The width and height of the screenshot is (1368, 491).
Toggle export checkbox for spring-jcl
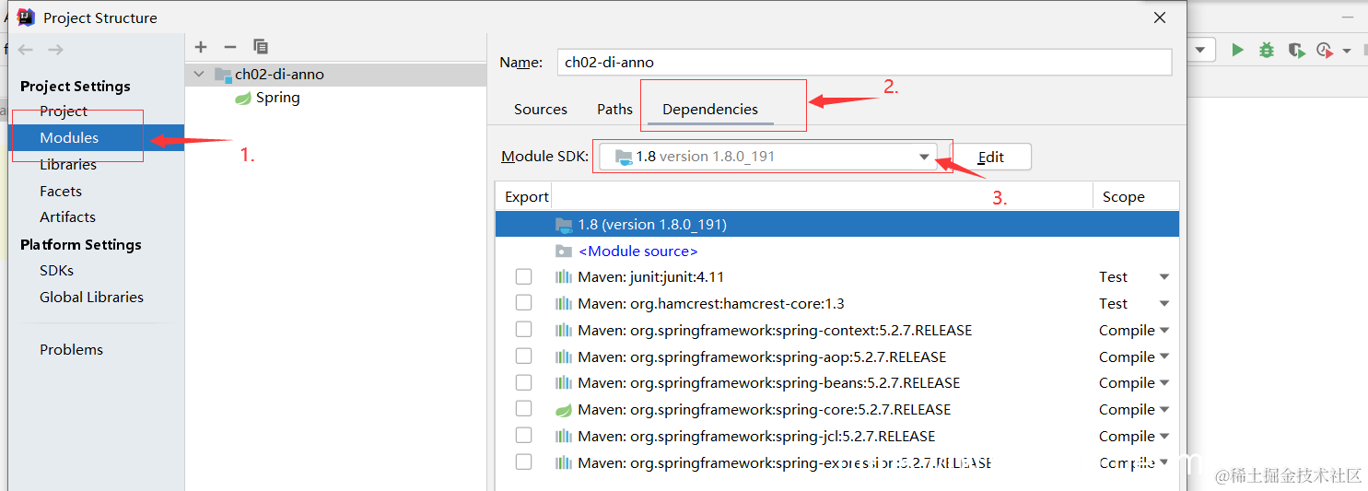point(523,435)
